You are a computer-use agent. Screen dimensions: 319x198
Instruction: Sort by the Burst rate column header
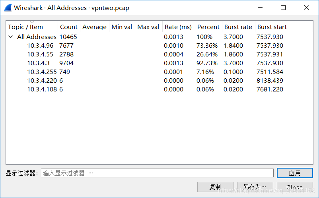click(238, 27)
